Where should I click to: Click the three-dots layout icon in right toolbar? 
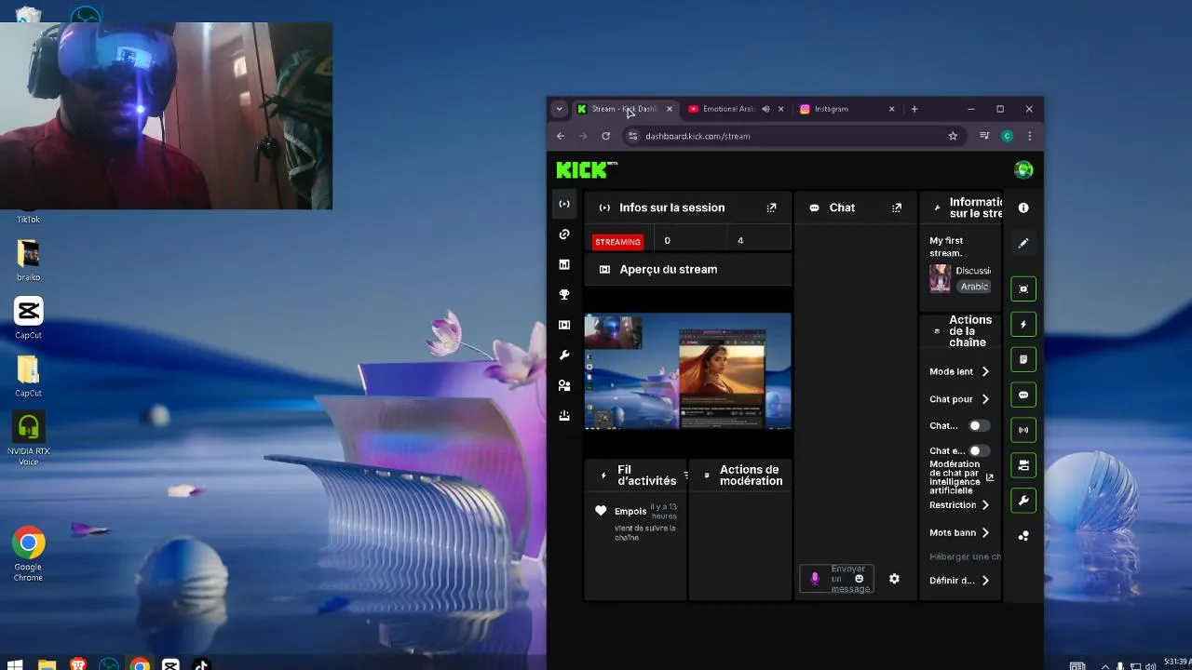click(1023, 536)
